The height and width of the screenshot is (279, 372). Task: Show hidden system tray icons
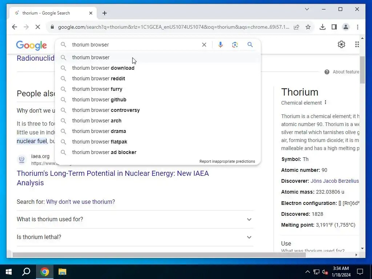307,272
